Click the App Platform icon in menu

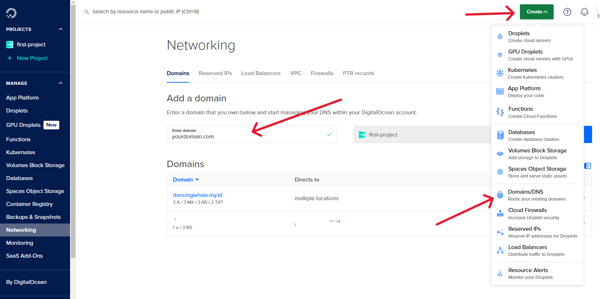[x=500, y=92]
